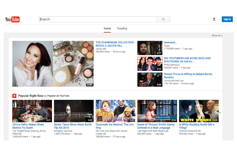Open the Emilia Clarke video thumbnail
This screenshot has width=237, height=147.
(x=157, y=111)
